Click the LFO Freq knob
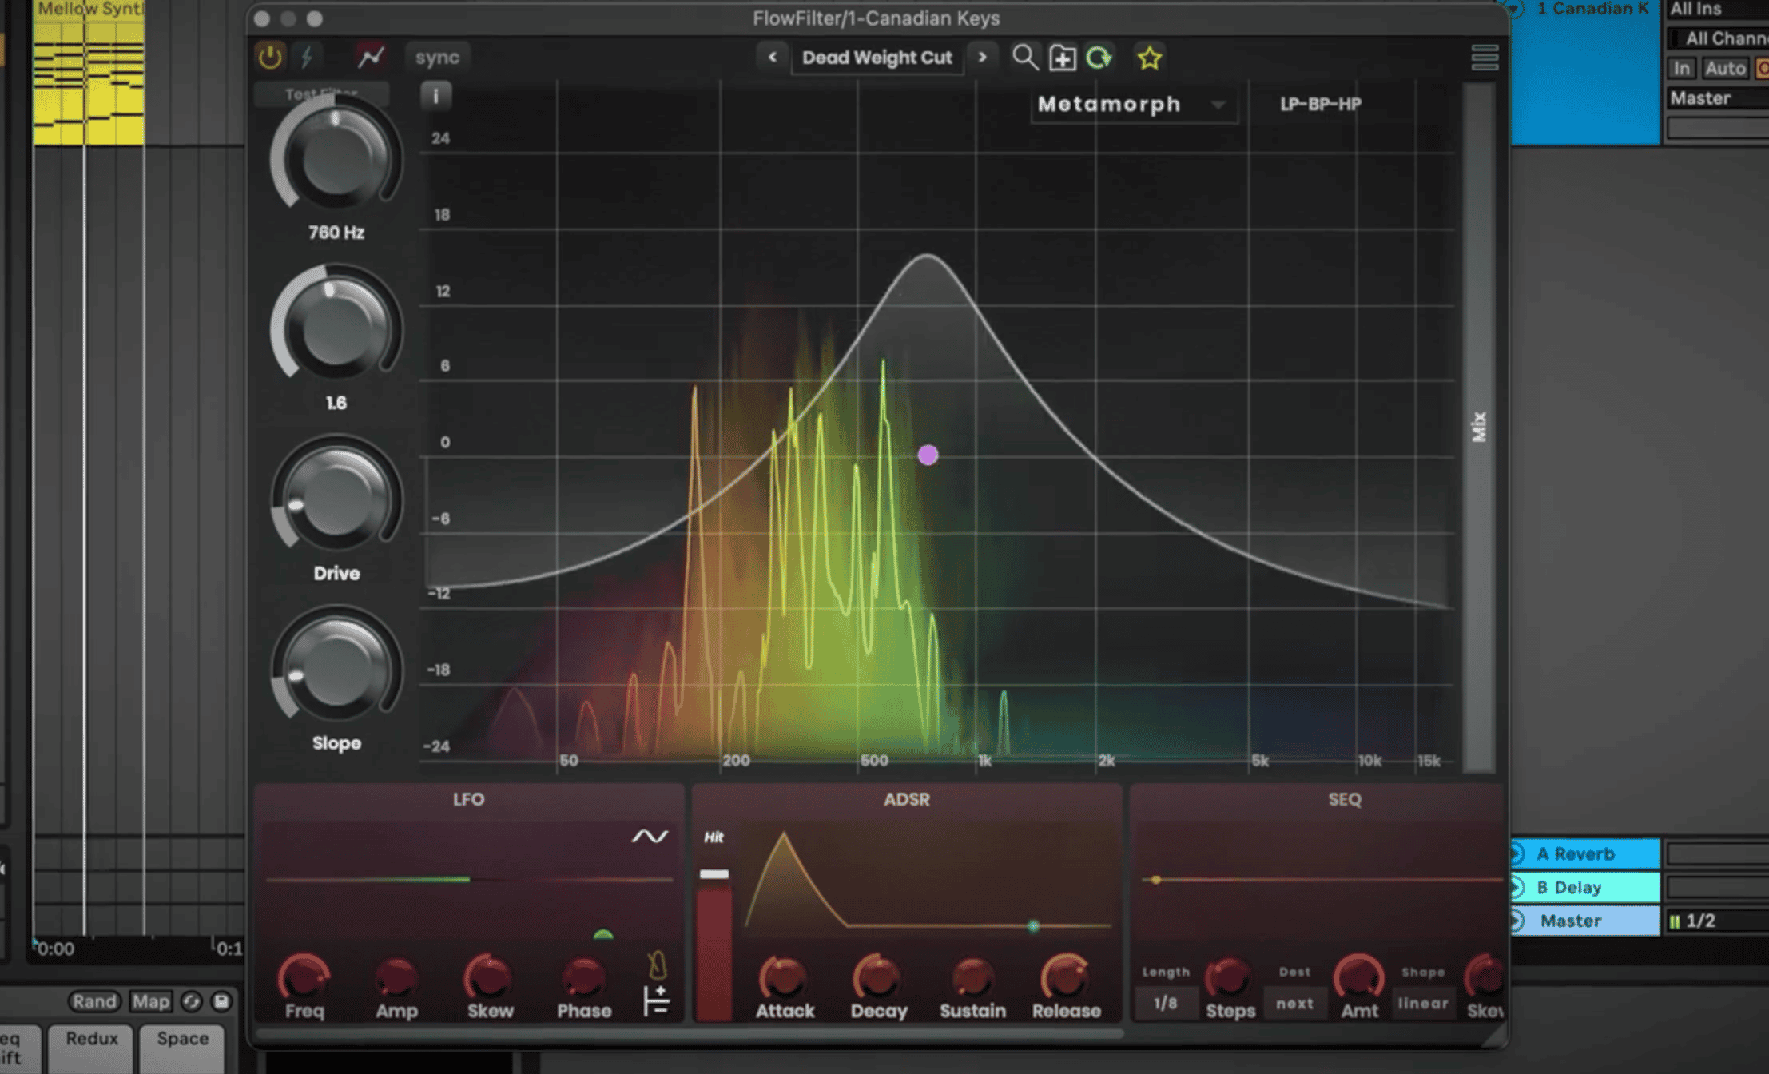 (x=304, y=977)
